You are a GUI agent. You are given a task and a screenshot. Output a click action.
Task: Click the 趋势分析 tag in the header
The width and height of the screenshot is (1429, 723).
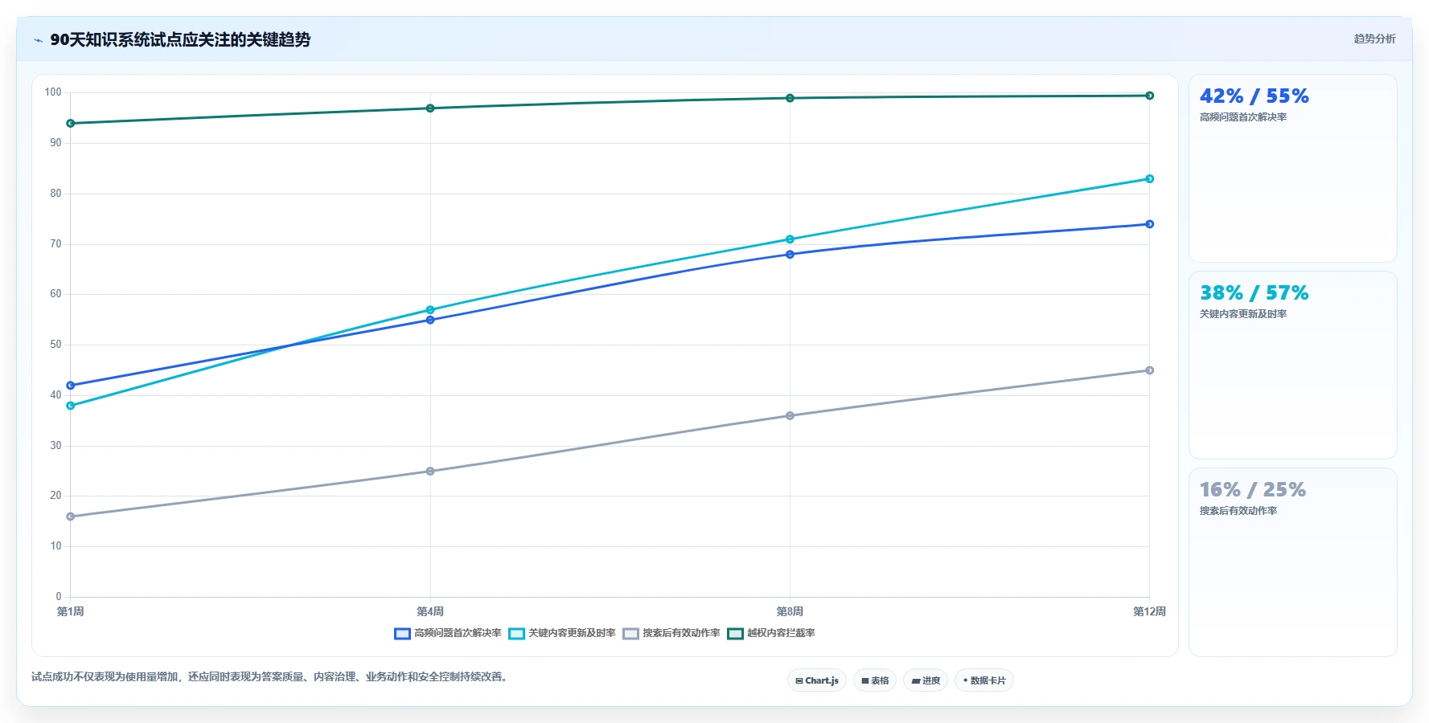tap(1374, 39)
